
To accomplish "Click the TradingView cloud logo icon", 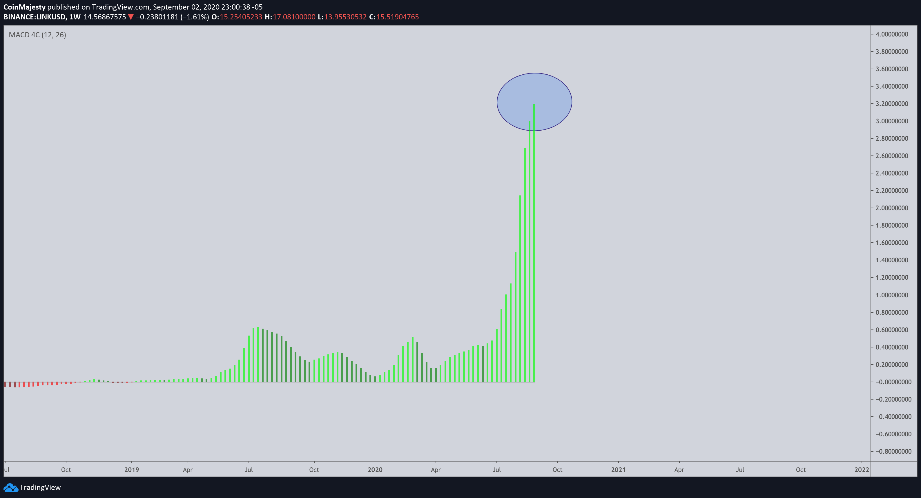I will click(x=11, y=487).
